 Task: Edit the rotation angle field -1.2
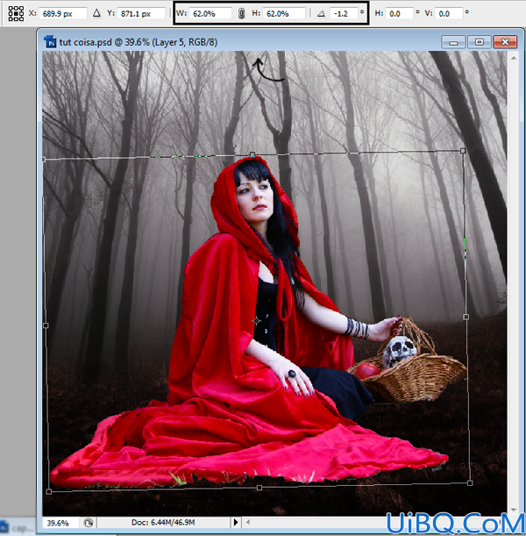tap(344, 14)
